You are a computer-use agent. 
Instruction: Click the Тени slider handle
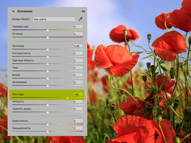pos(48,71)
